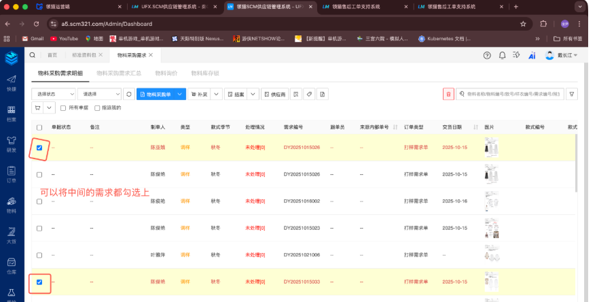
Task: Tick the 报送我的 checkbox
Action: click(x=96, y=107)
